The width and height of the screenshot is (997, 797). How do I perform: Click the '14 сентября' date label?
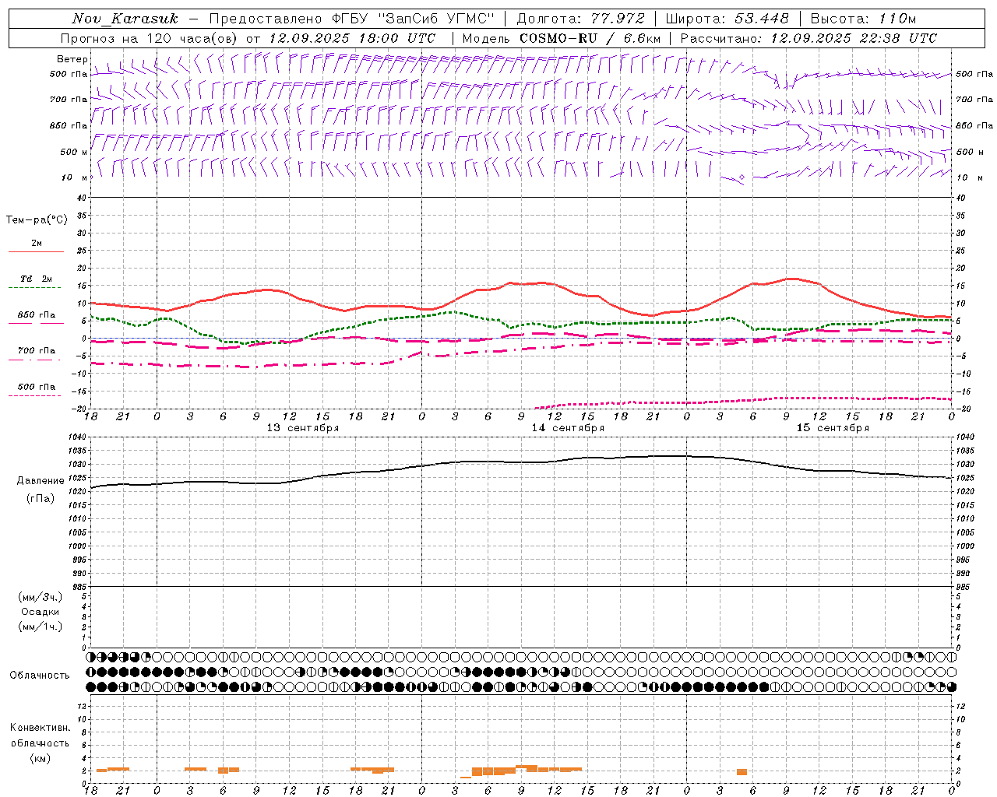pyautogui.click(x=568, y=428)
